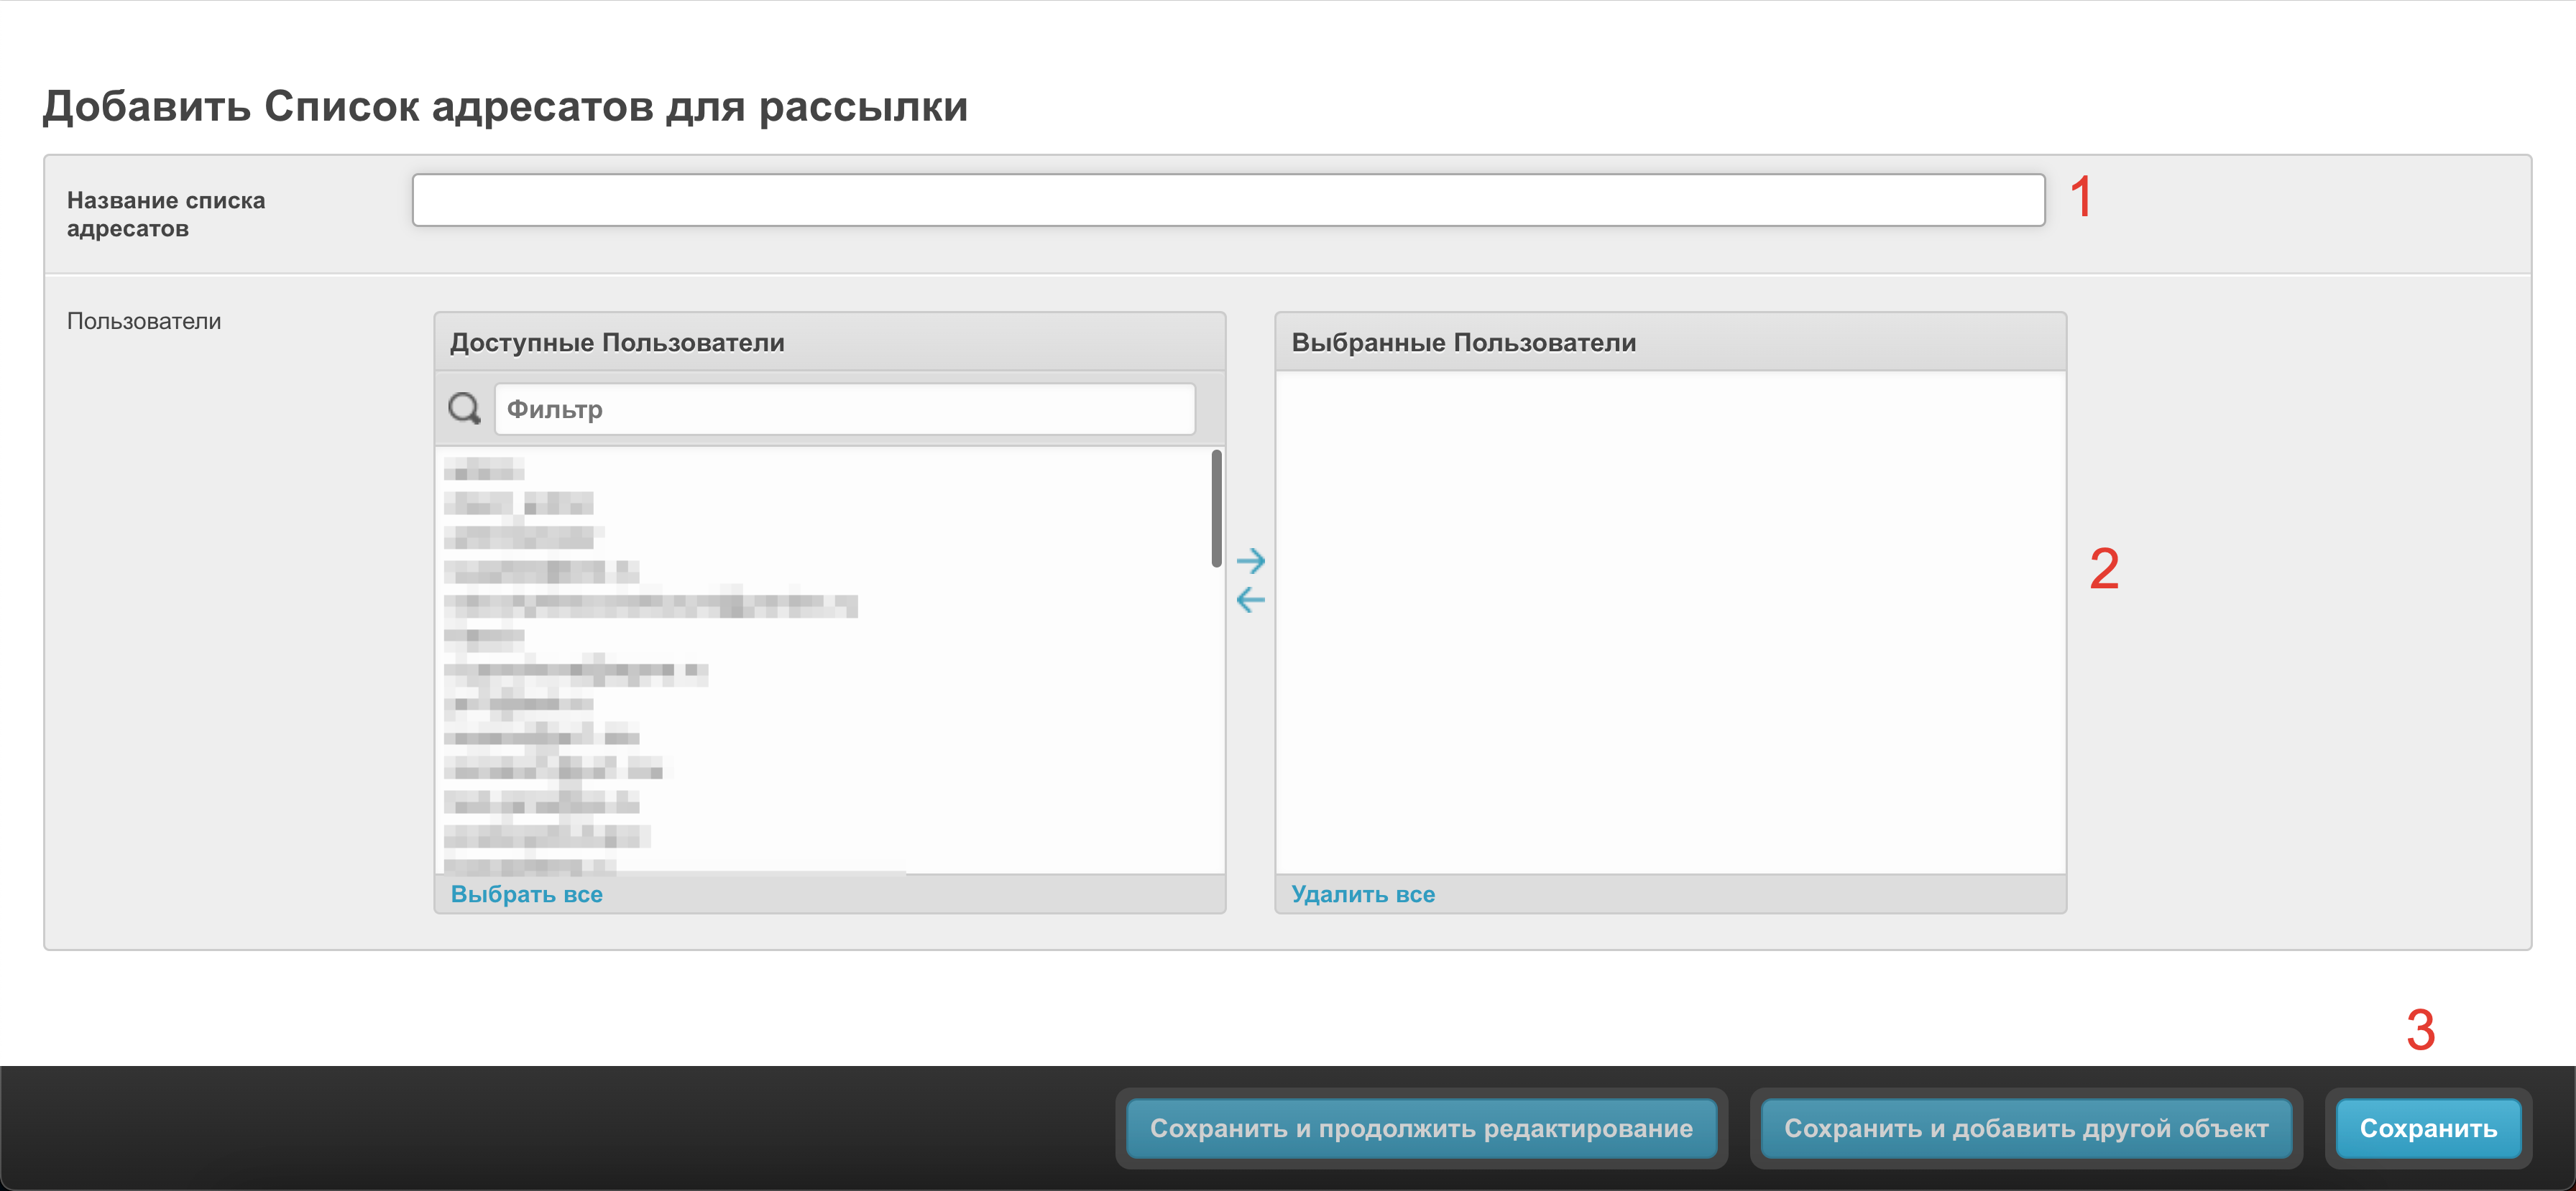Click the "Сохранить" button

point(2427,1128)
